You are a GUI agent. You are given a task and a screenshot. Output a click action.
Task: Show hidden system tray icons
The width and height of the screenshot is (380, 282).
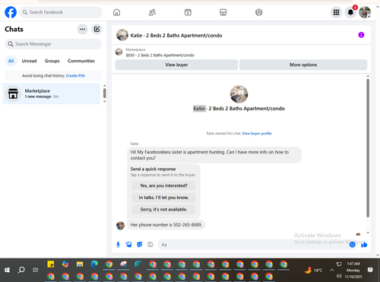331,270
